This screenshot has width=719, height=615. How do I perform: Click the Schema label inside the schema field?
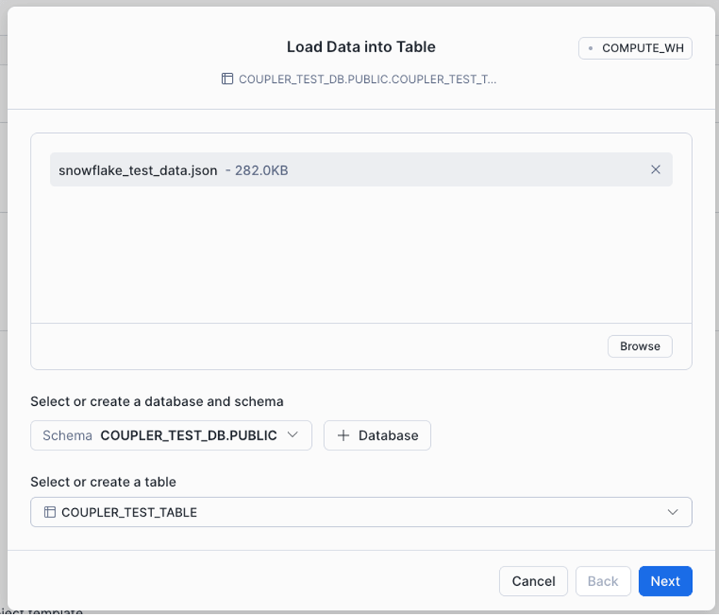point(66,435)
